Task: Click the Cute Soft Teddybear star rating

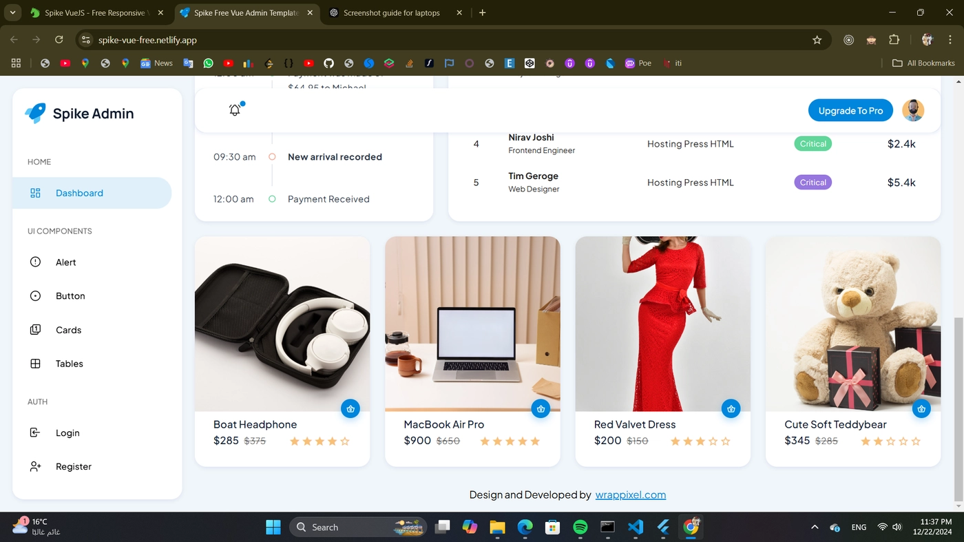Action: 891,441
